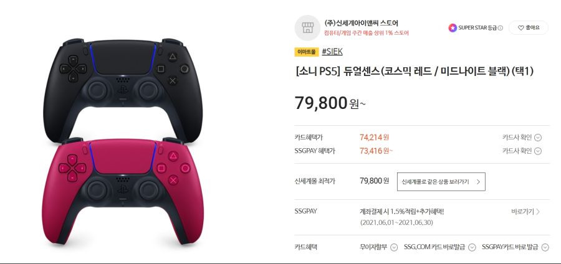This screenshot has width=561, height=264.
Task: Click the heart icon on 좋아요 button
Action: point(520,28)
